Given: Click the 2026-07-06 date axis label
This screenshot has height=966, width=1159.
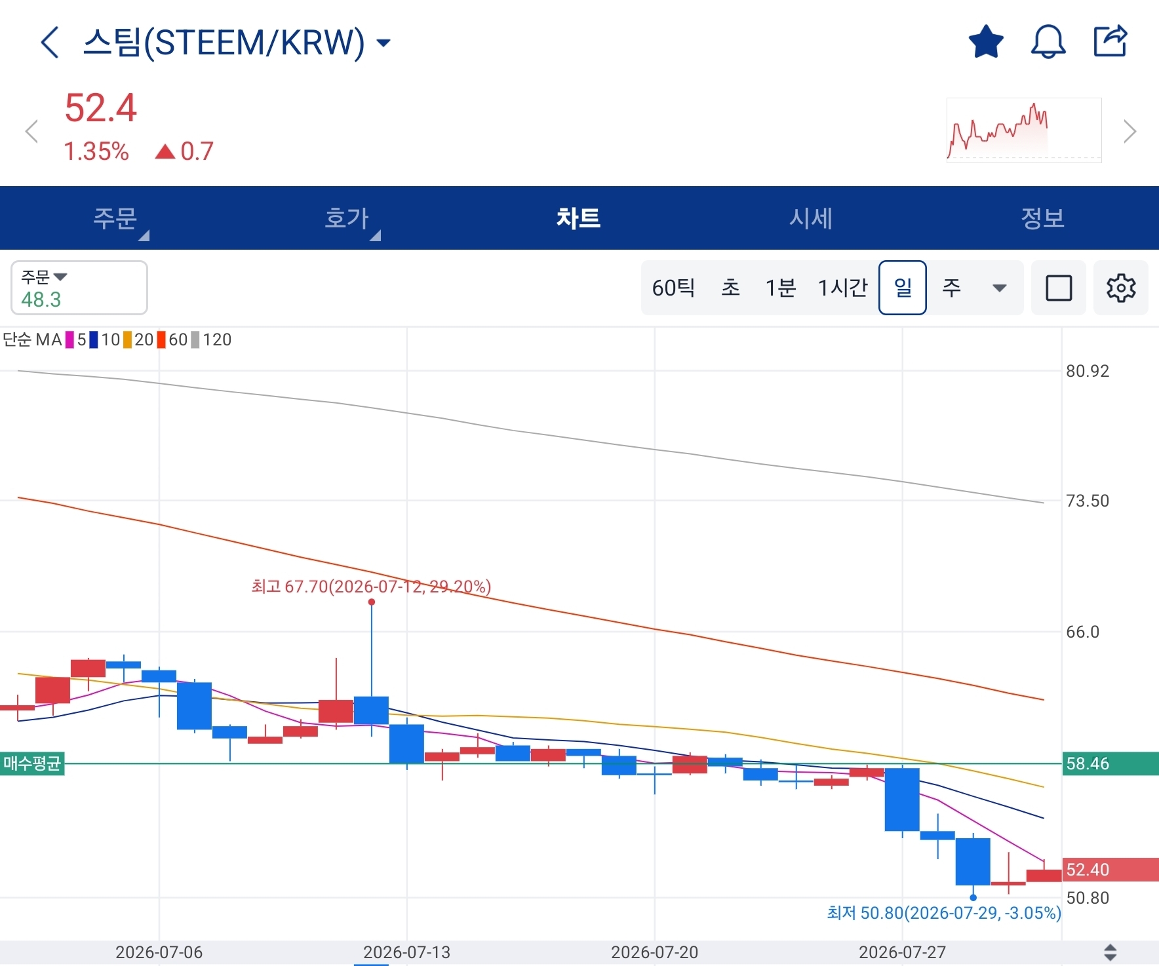Looking at the screenshot, I should (159, 952).
